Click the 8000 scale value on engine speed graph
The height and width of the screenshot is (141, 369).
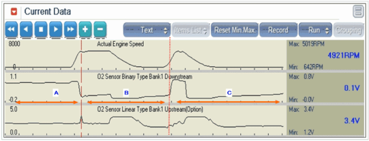point(15,44)
